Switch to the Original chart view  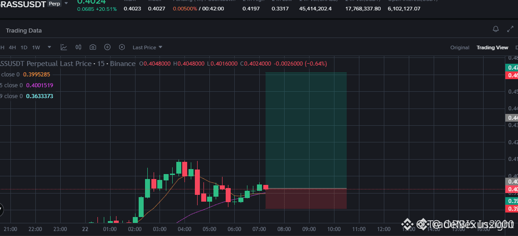(x=460, y=47)
